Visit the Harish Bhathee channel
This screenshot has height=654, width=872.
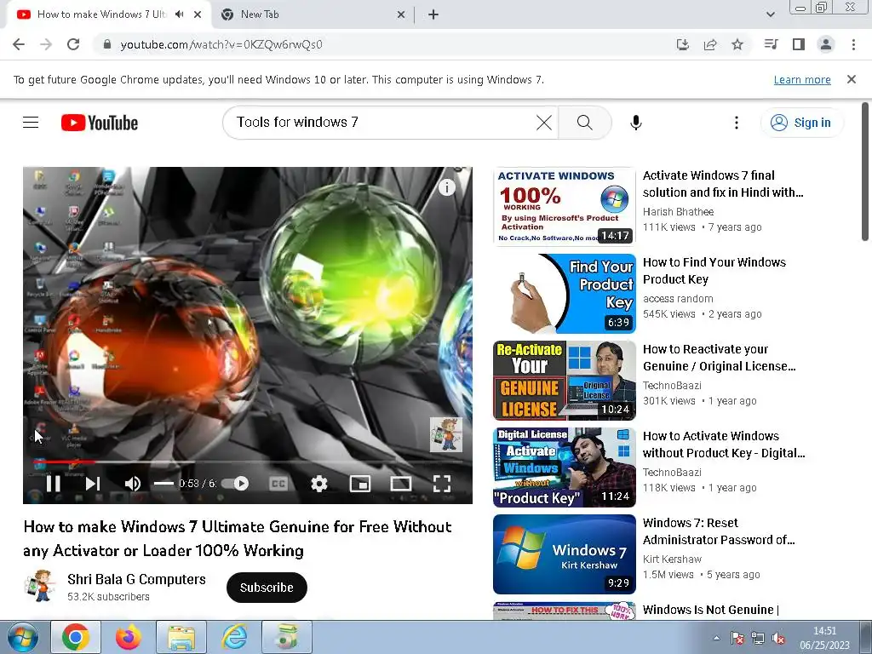(x=678, y=212)
